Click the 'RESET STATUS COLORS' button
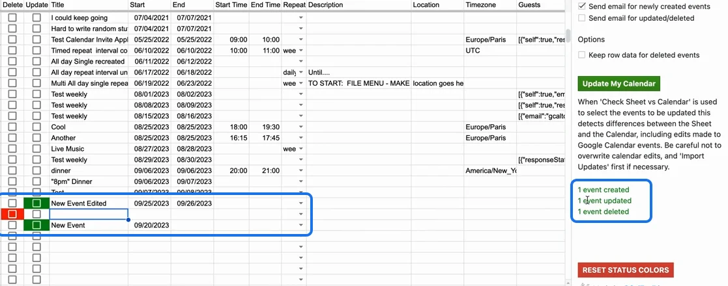728x286 pixels. [626, 270]
